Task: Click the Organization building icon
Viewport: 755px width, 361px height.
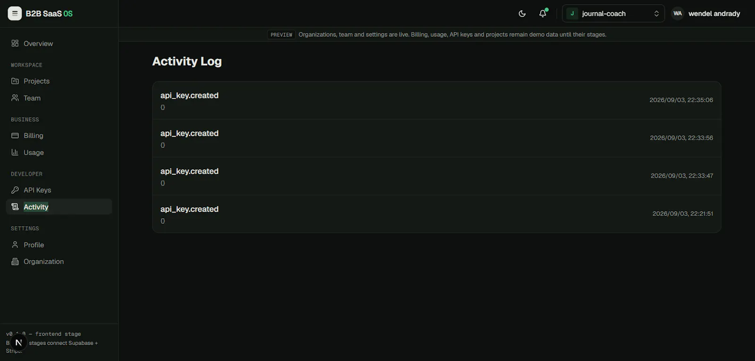Action: [15, 262]
